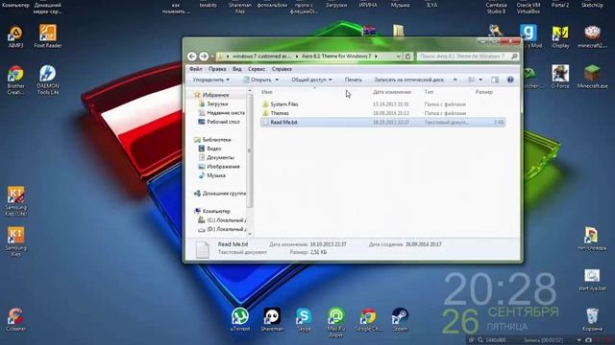Refresh the Explorer folder view
615x345 pixels.
coord(407,57)
